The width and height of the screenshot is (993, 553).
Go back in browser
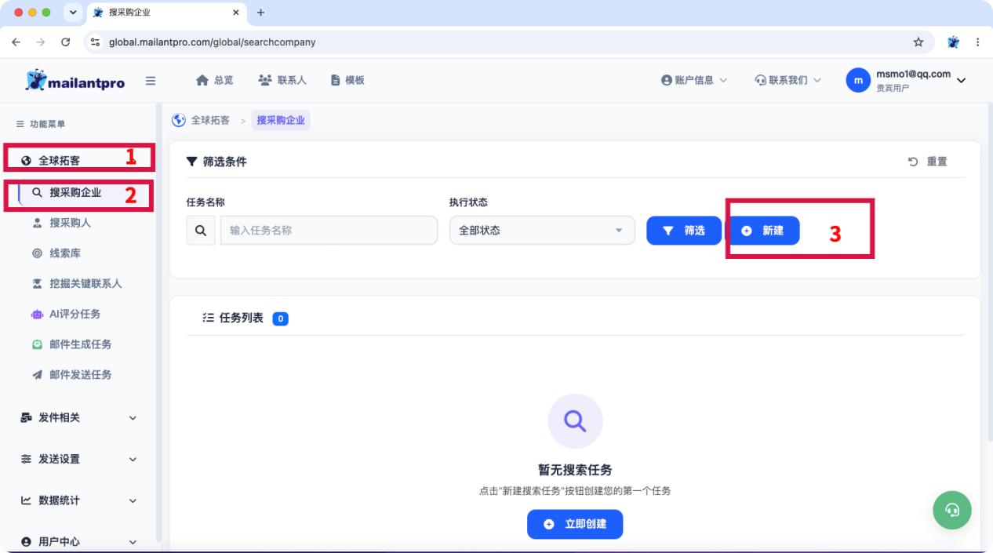16,42
